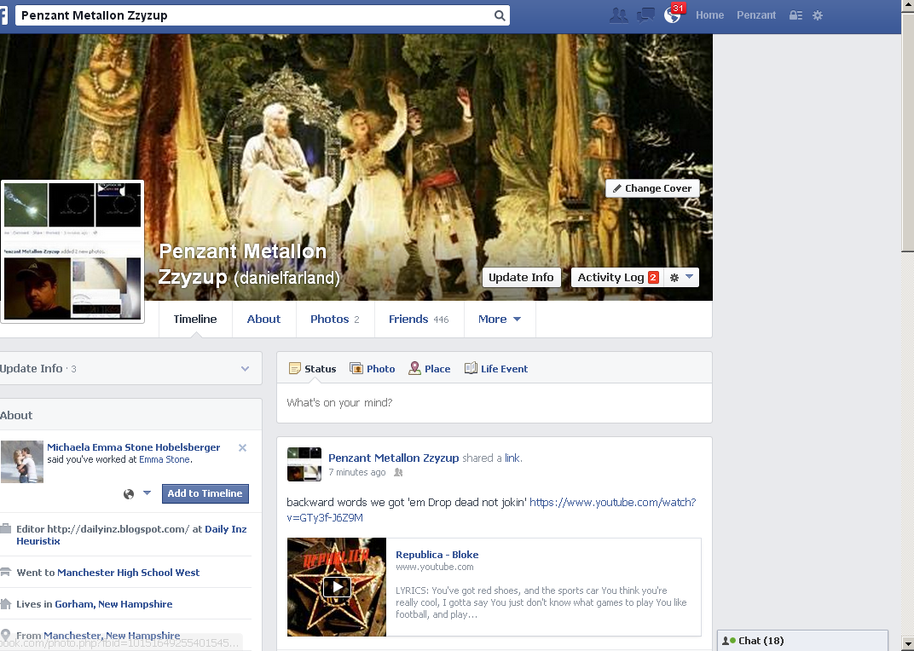Click the browser vertical scrollbar

(907, 134)
